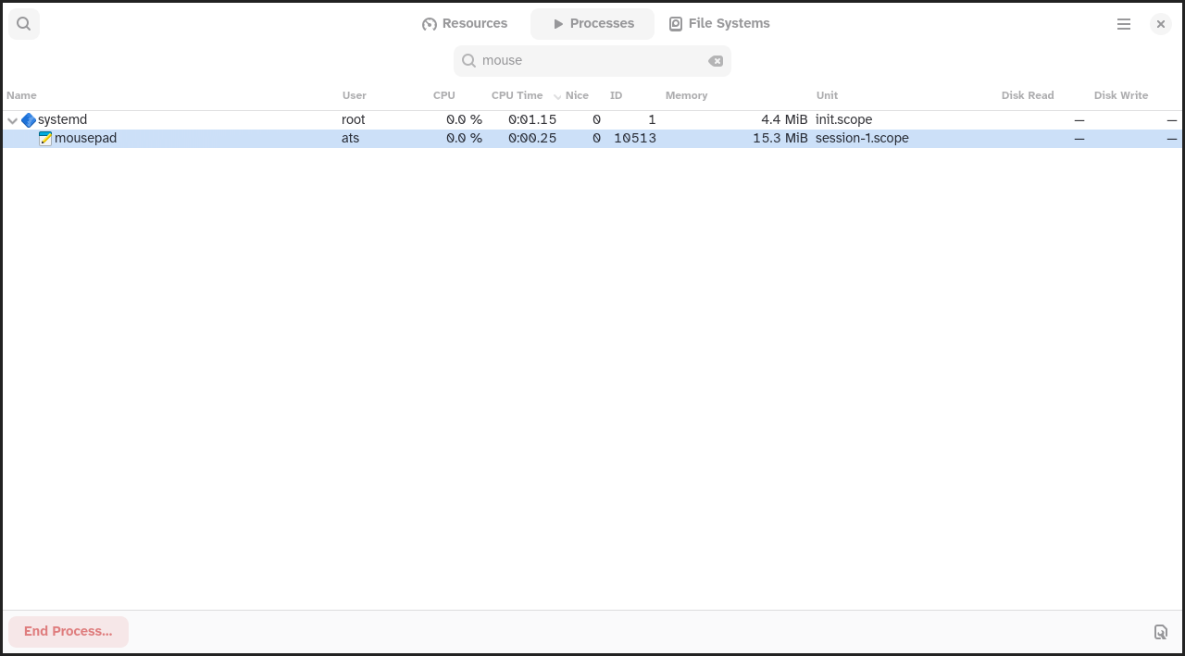Image resolution: width=1185 pixels, height=656 pixels.
Task: Click memory value 4.4 MiB
Action: (784, 120)
